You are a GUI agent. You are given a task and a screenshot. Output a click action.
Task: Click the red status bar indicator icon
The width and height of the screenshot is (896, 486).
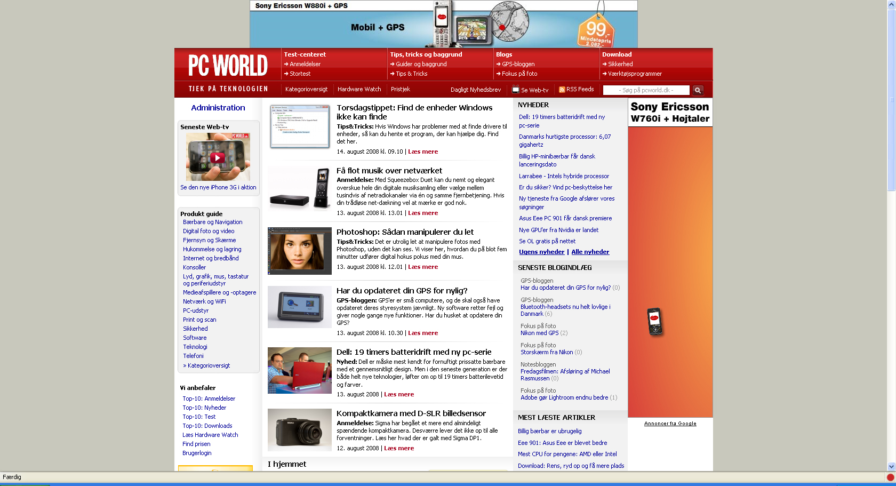pyautogui.click(x=890, y=477)
